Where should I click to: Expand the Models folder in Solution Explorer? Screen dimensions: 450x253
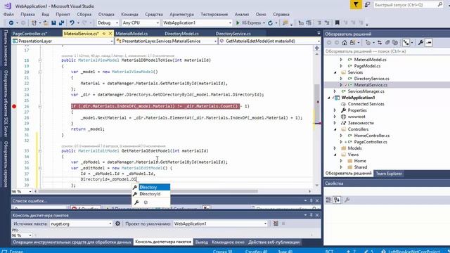point(335,148)
